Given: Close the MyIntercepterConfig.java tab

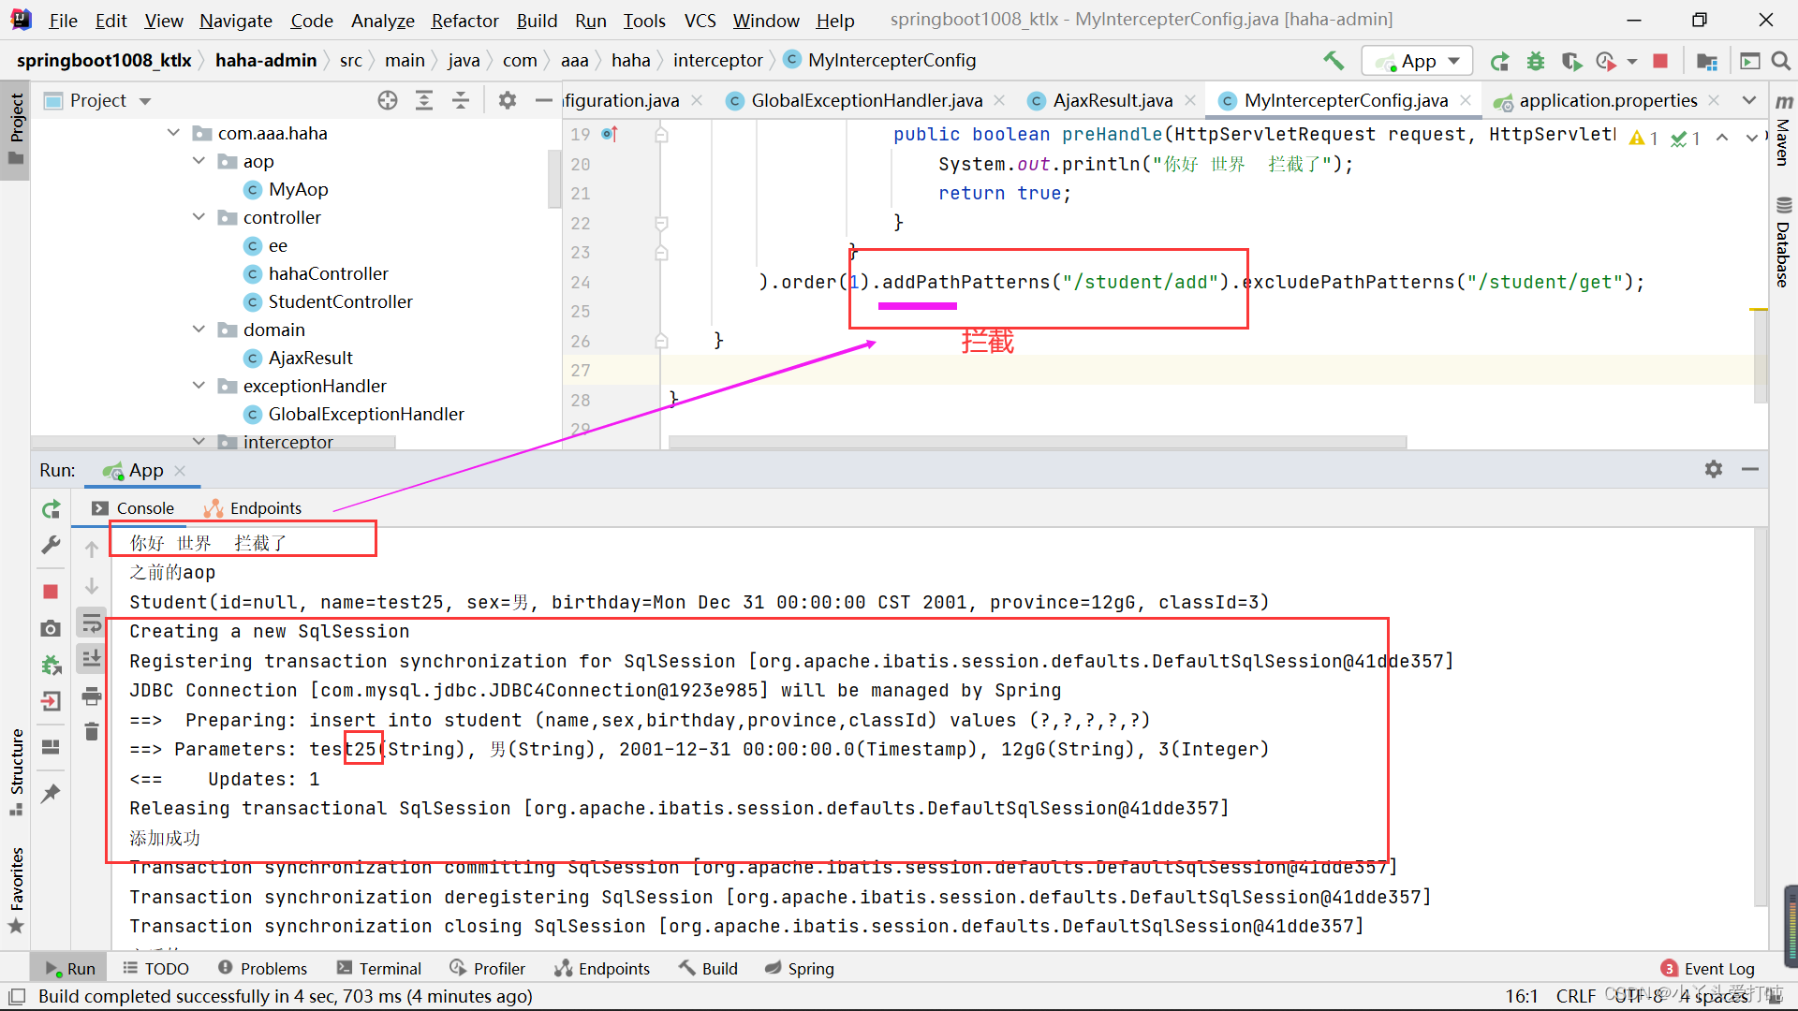Looking at the screenshot, I should tap(1466, 100).
